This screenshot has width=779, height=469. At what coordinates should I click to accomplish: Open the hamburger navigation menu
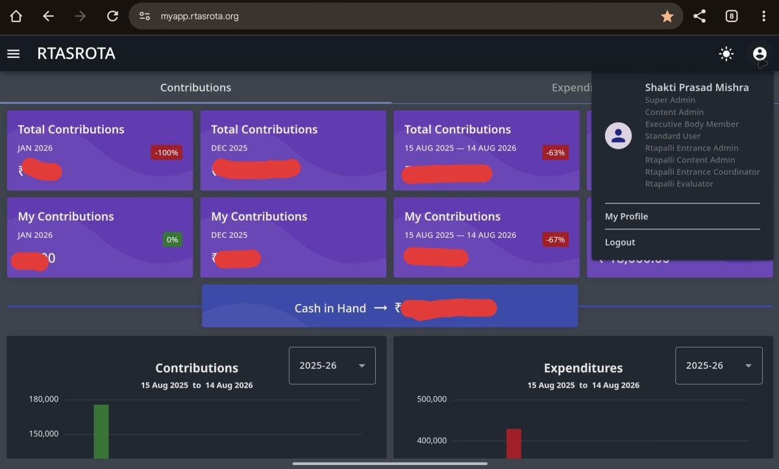pyautogui.click(x=14, y=54)
